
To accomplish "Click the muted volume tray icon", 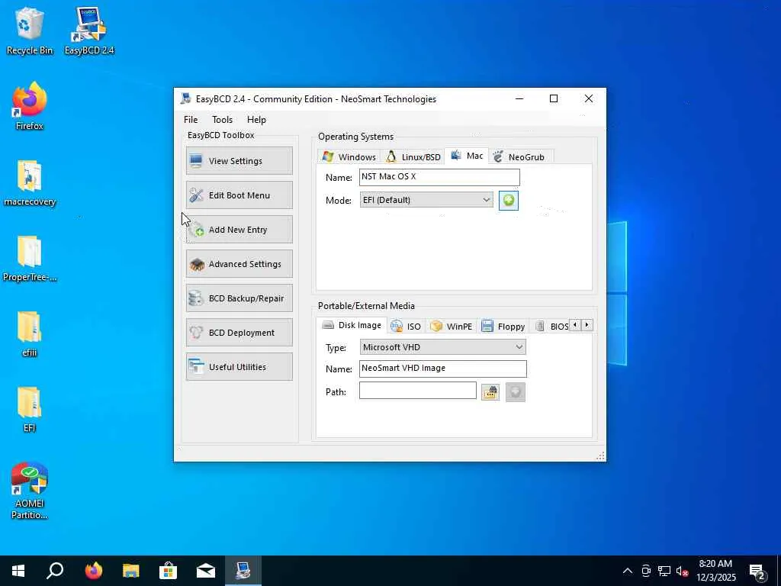I will (x=682, y=571).
